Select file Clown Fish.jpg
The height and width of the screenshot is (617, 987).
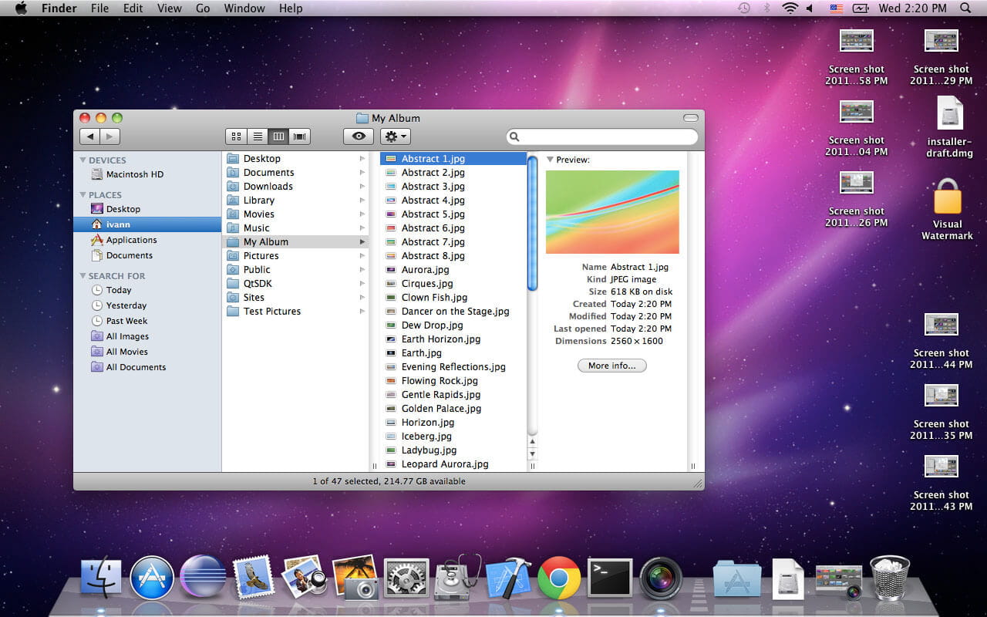(453, 298)
